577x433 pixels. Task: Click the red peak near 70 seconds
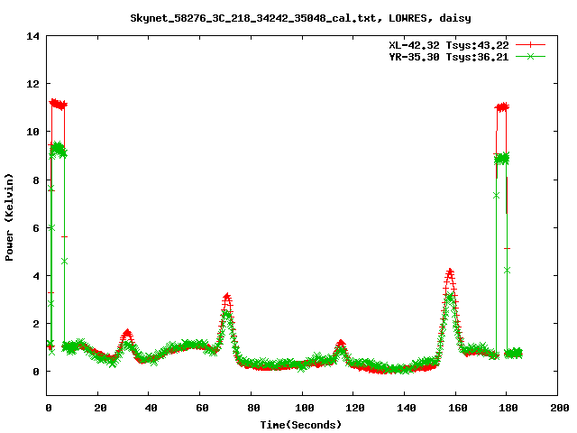(x=227, y=297)
